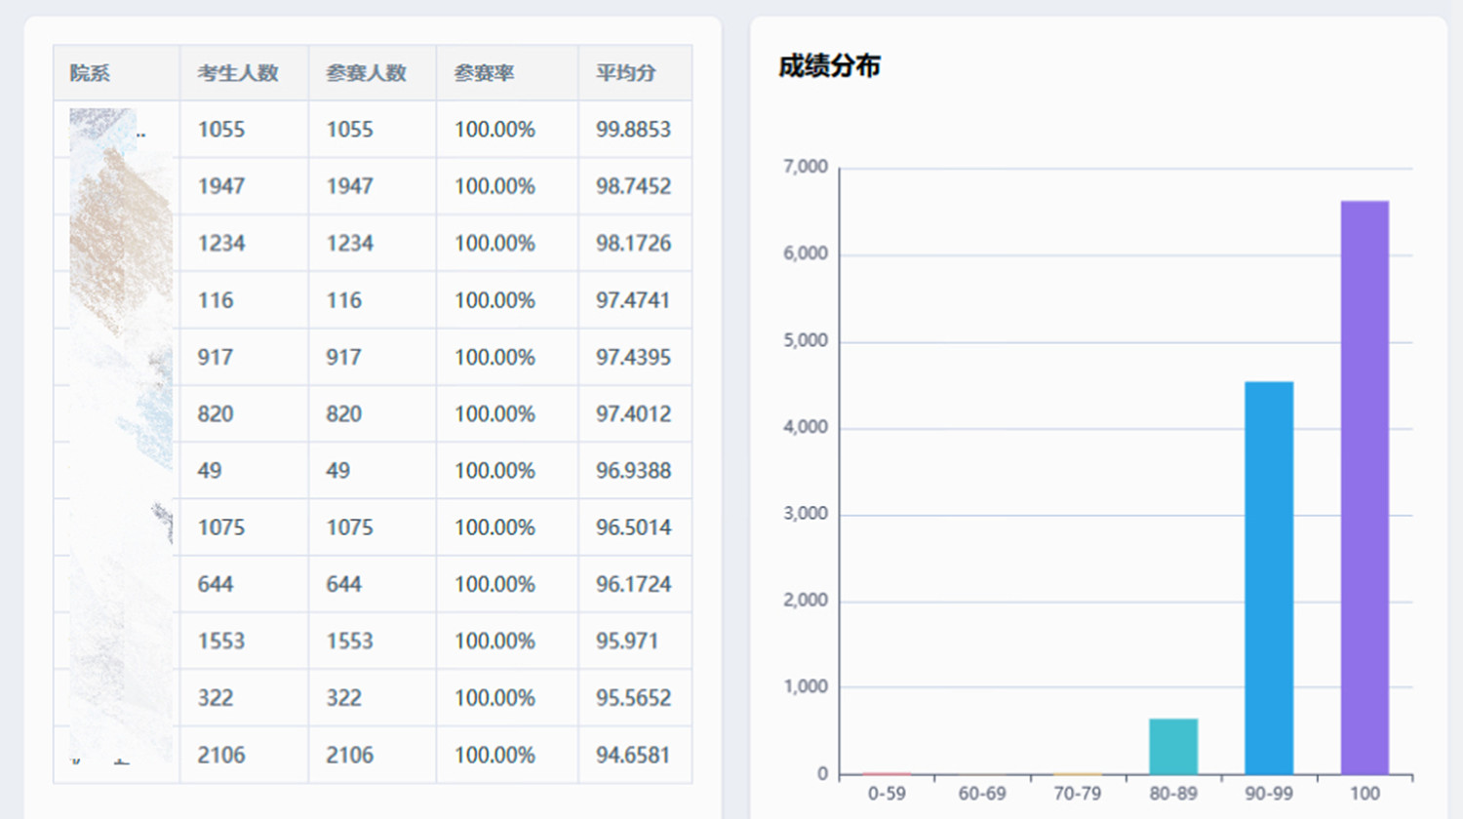Select the 96.9388 average score cell

(x=633, y=471)
